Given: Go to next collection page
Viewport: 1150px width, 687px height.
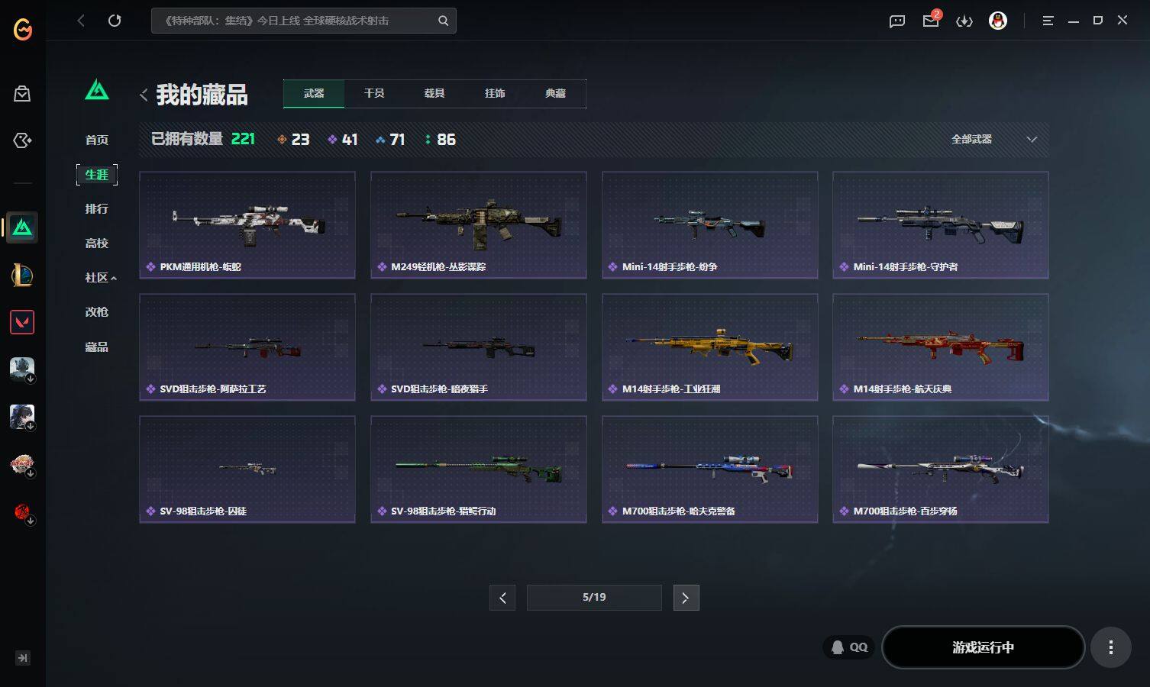Looking at the screenshot, I should tap(686, 598).
